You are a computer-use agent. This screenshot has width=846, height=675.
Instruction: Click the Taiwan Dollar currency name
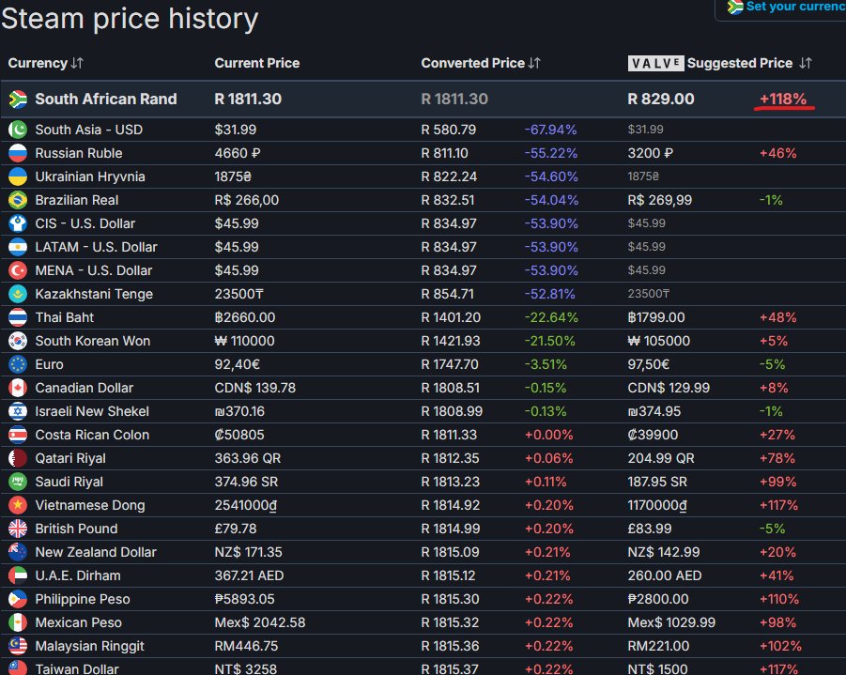[77, 669]
